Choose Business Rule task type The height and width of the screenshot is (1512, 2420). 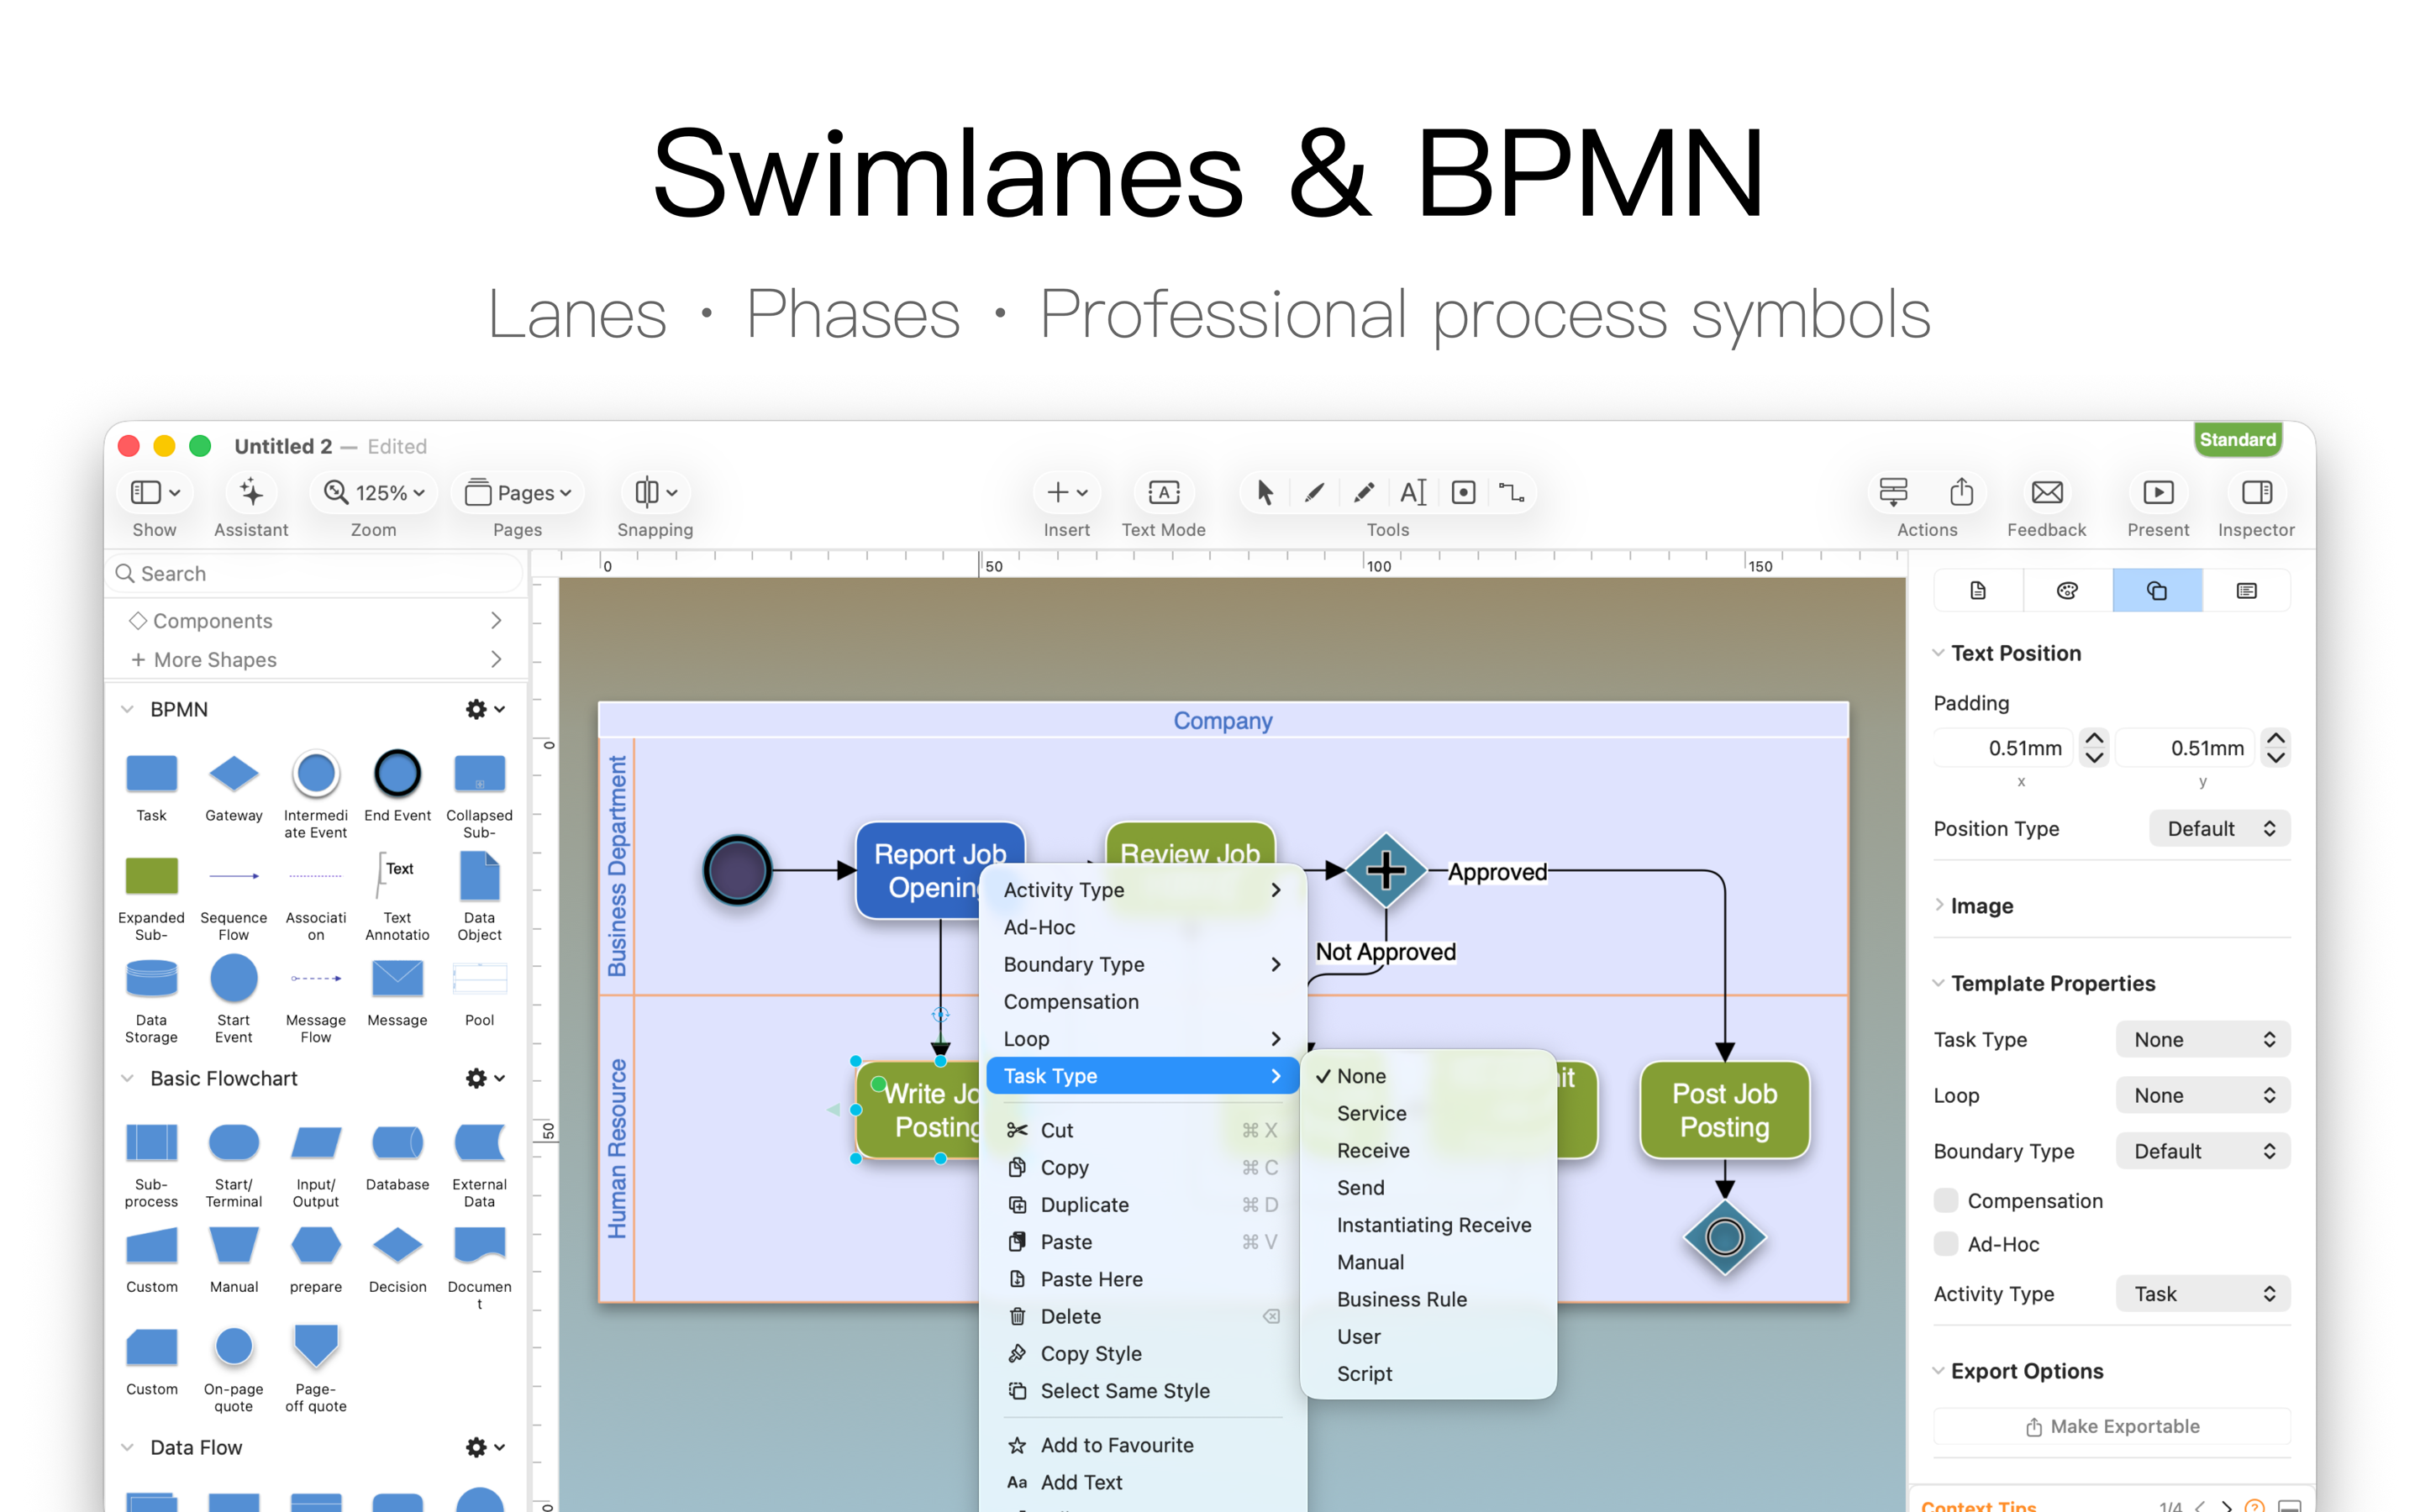tap(1428, 1300)
